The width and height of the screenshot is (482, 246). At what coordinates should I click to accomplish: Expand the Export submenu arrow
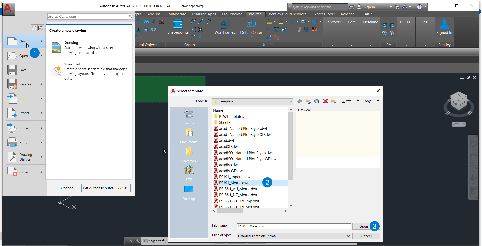(41, 113)
